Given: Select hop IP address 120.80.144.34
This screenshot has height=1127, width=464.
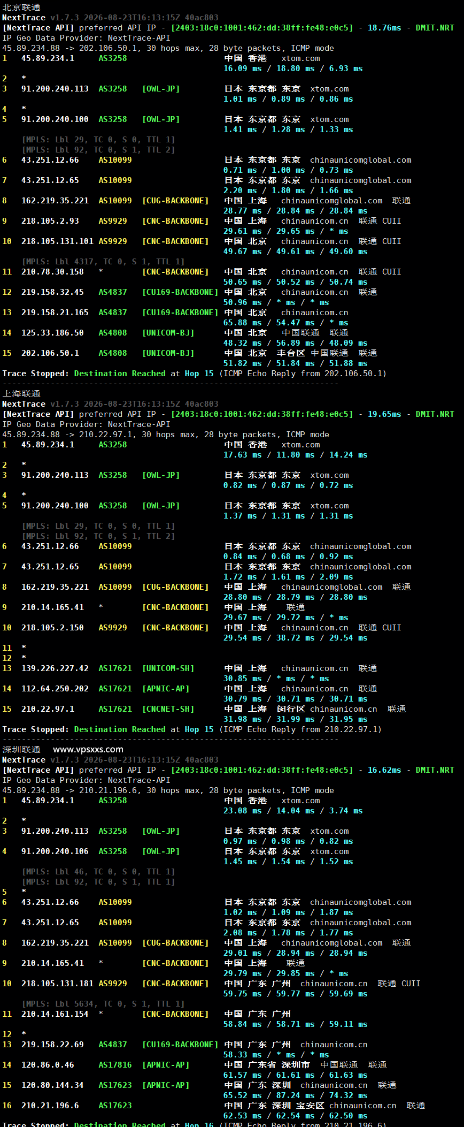Looking at the screenshot, I should pos(52,1085).
